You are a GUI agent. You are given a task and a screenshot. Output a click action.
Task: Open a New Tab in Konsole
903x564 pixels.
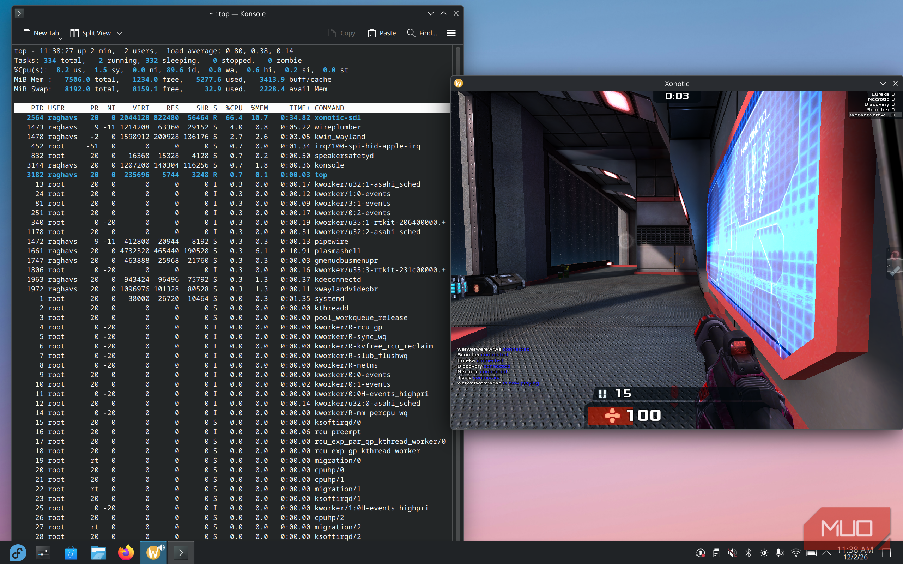point(40,33)
